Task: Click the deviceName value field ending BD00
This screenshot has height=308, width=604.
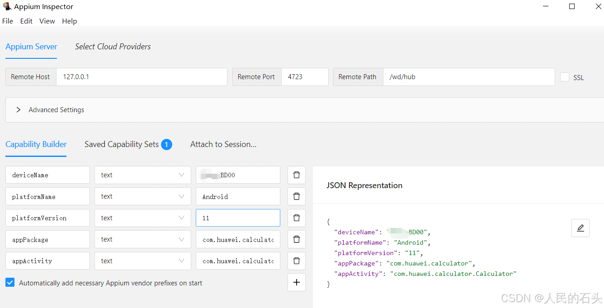Action: [x=238, y=175]
